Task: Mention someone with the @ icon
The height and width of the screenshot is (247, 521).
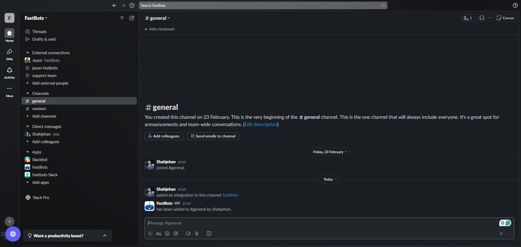Action: pos(176,233)
